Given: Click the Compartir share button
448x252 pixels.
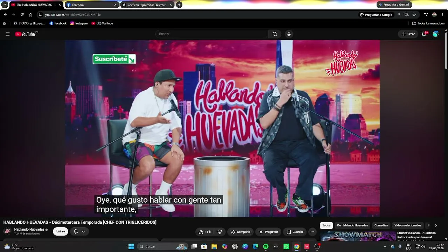Looking at the screenshot, I should tap(240, 232).
